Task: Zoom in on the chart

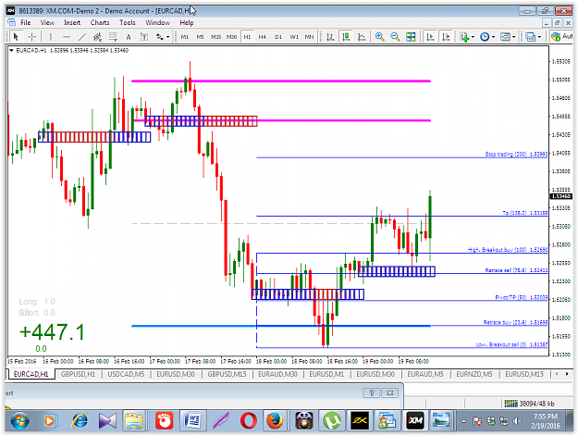Action: 379,36
